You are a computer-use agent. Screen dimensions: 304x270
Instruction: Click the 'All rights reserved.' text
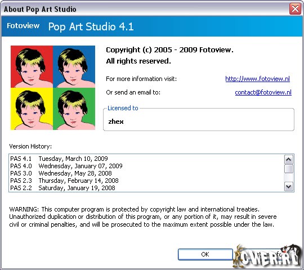(x=138, y=61)
